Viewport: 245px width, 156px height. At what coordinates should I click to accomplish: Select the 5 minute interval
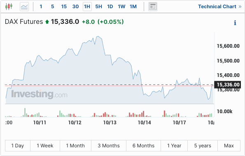tap(53, 7)
